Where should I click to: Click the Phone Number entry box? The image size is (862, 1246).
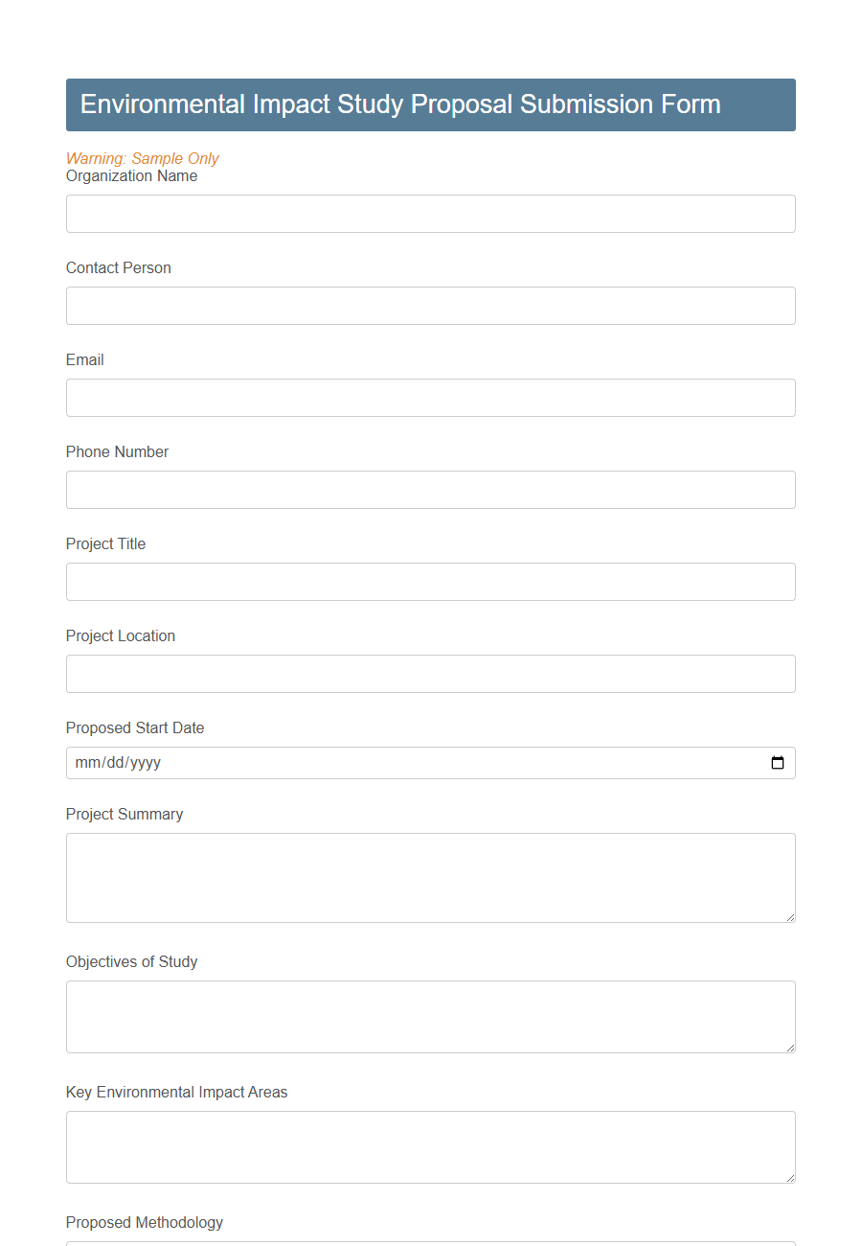383,489
